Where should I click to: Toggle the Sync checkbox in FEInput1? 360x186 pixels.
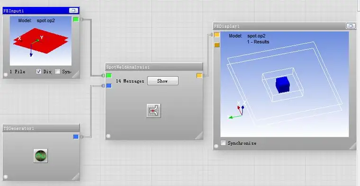[x=58, y=71]
